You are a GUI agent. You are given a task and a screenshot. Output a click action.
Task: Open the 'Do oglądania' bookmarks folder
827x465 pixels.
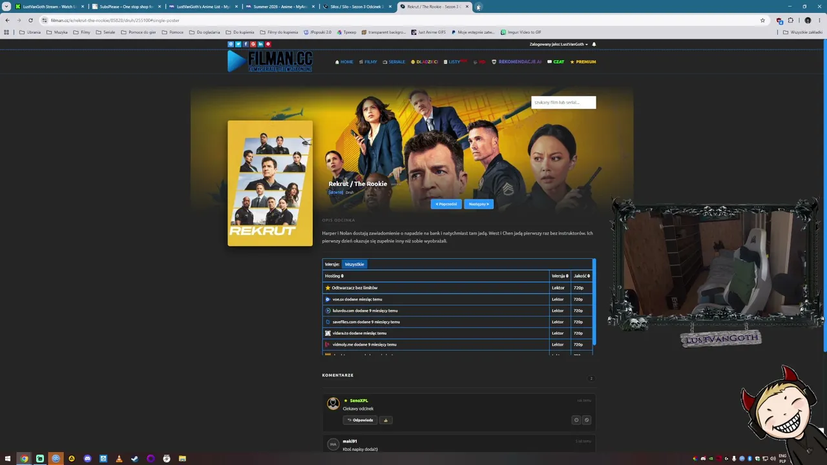[x=205, y=32]
